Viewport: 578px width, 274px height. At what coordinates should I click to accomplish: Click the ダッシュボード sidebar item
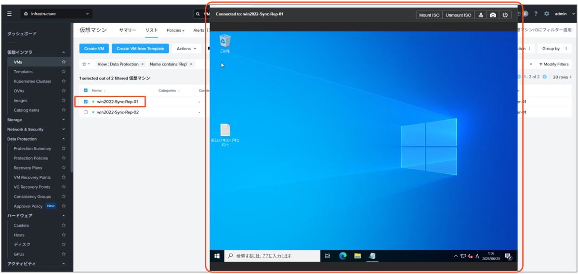[22, 34]
